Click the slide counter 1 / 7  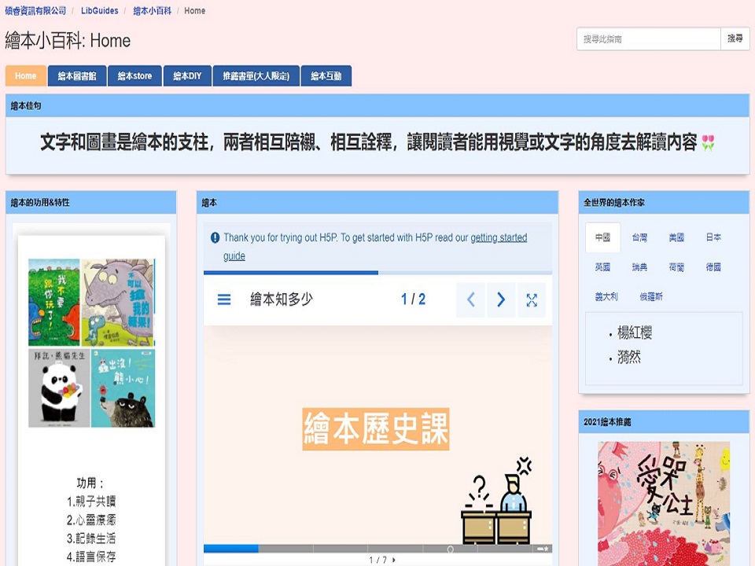(x=378, y=560)
